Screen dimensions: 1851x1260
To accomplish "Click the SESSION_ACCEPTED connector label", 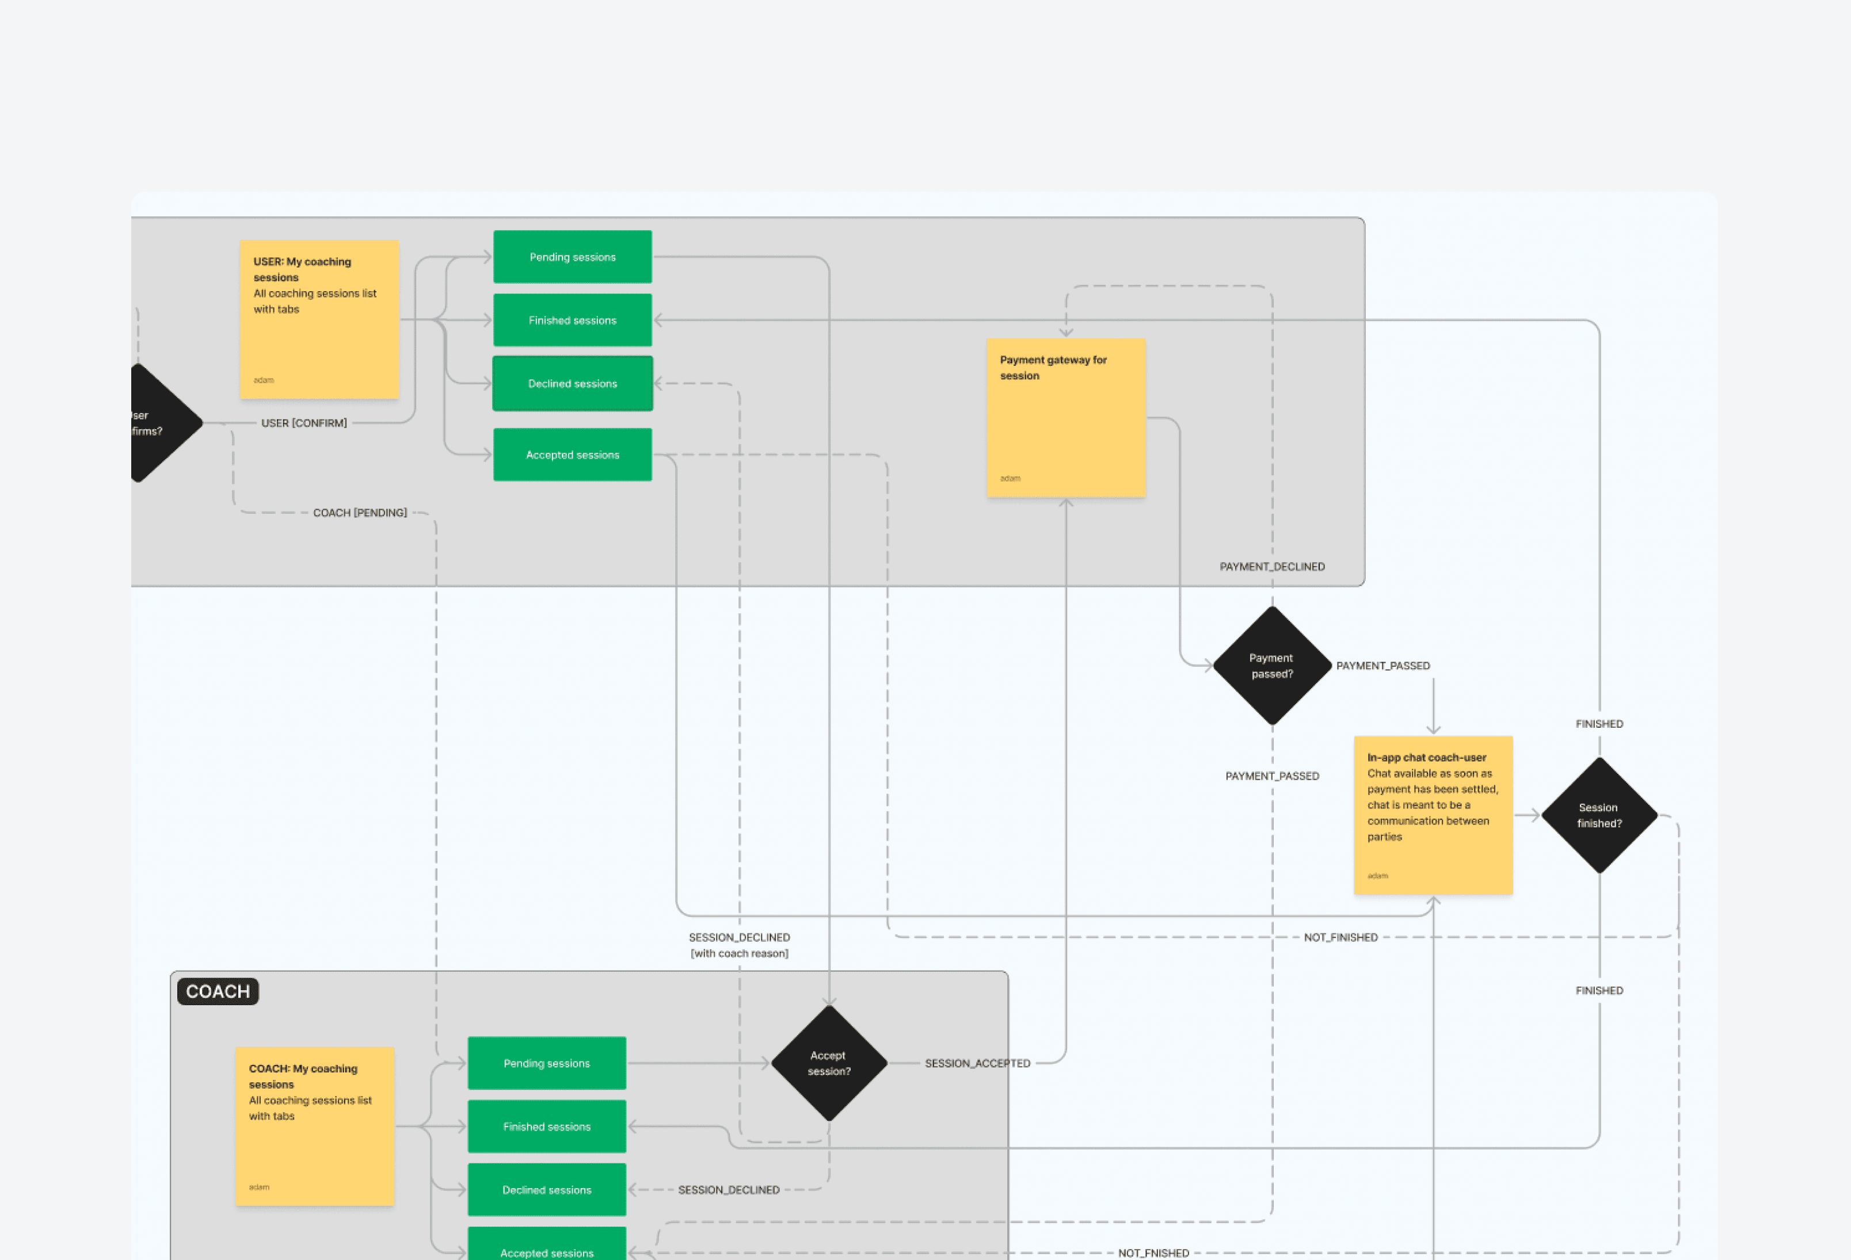I will click(977, 1063).
